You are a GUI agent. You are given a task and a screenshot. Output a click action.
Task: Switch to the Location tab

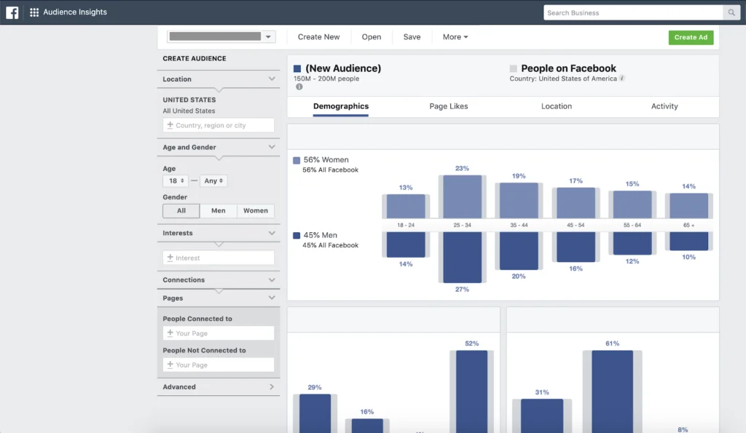pos(556,106)
